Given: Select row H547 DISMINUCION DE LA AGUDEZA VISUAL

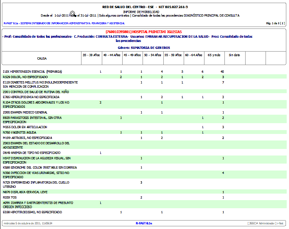Looking at the screenshot, I should coord(144,160).
